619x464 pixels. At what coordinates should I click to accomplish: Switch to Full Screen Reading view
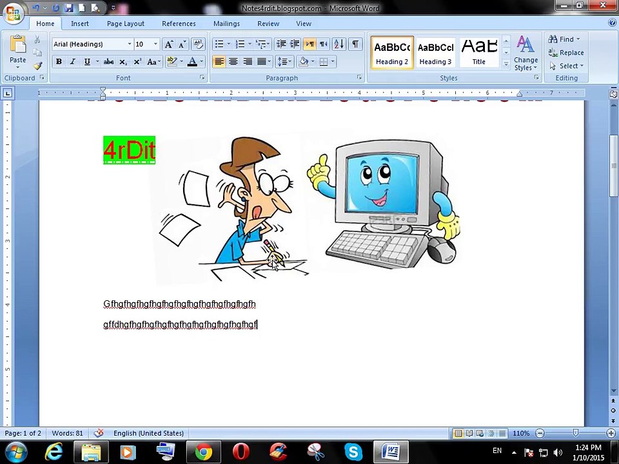click(469, 433)
